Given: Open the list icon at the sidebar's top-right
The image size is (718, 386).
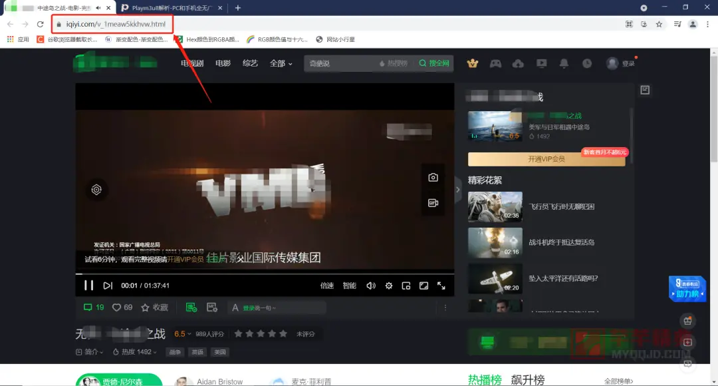Looking at the screenshot, I should (645, 90).
